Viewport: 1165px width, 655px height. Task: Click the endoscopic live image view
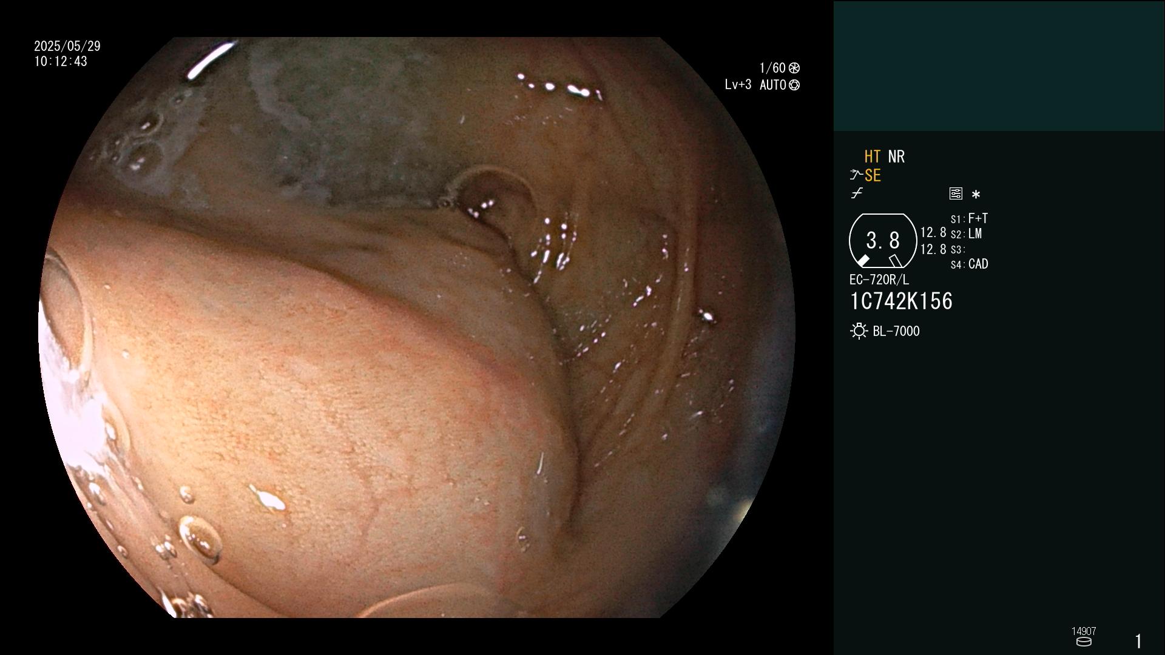tap(417, 327)
